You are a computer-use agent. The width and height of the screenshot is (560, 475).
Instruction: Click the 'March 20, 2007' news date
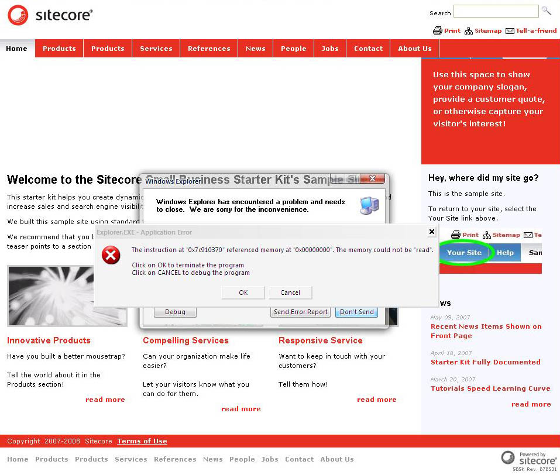point(453,379)
